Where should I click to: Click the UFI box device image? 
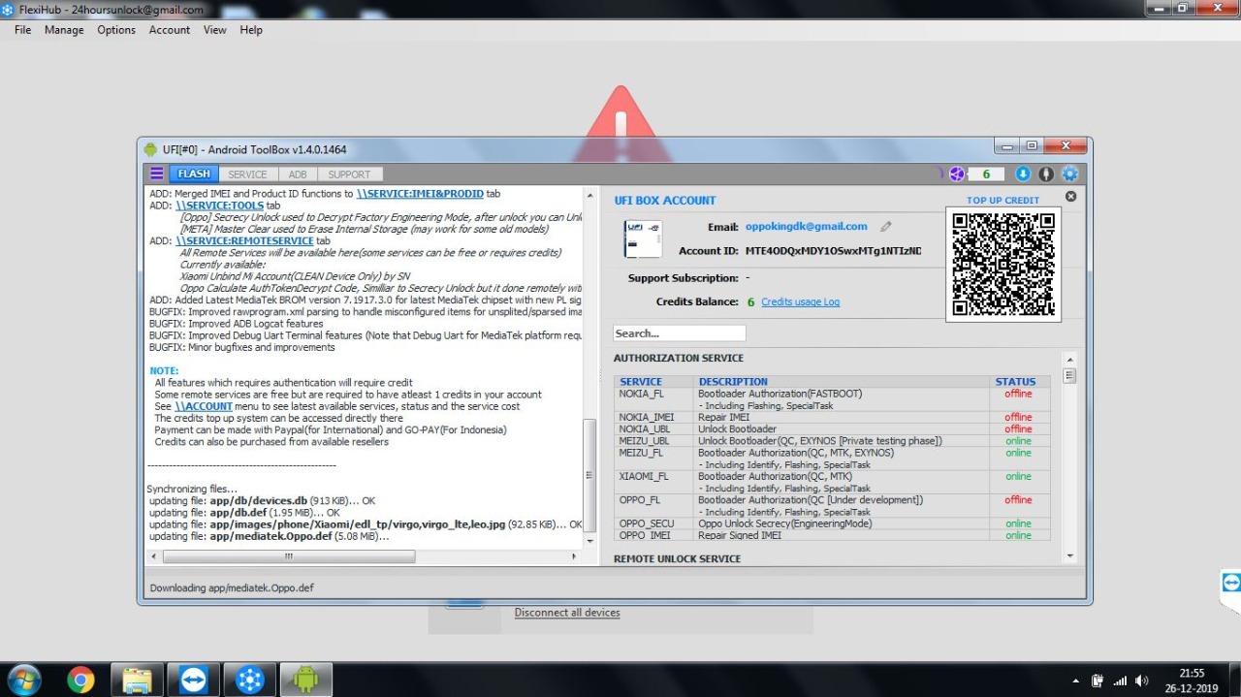coord(643,238)
